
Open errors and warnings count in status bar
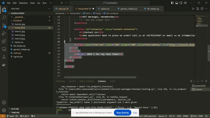click(x=24, y=116)
